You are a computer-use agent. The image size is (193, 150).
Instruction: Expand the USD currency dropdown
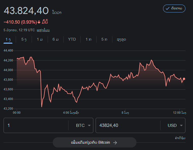point(175,125)
